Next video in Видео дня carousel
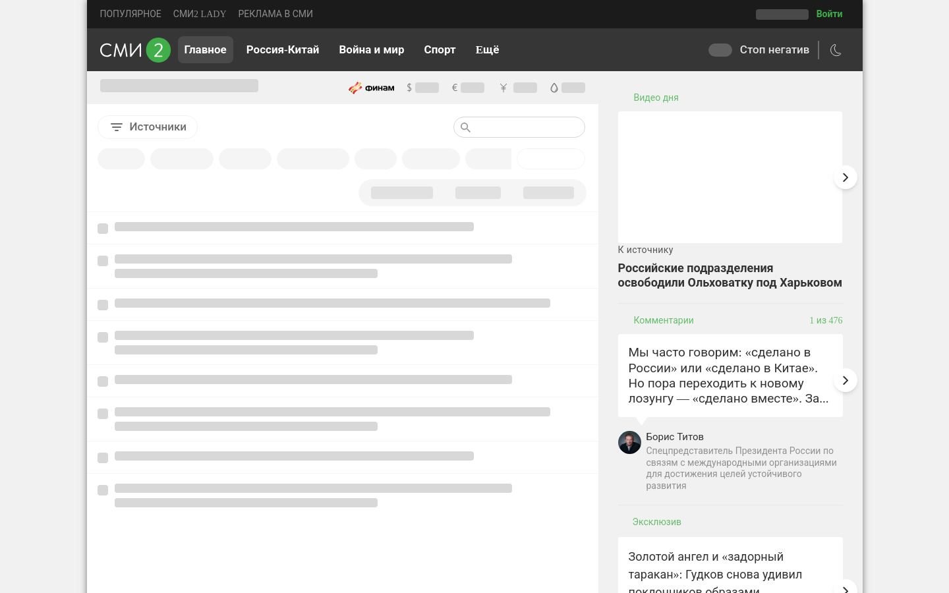The image size is (949, 593). [x=845, y=177]
